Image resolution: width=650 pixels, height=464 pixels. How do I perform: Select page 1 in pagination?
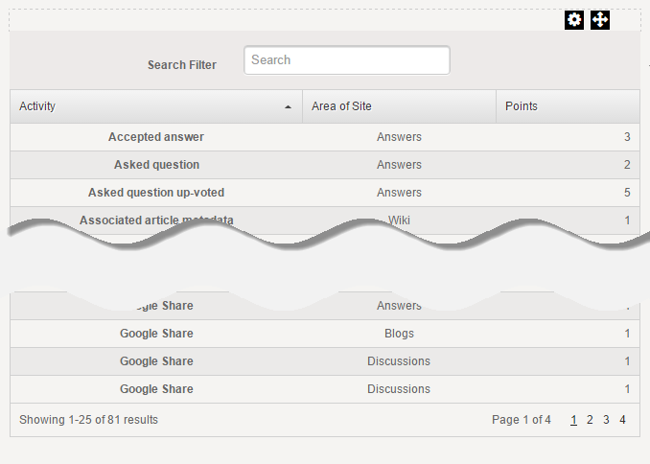(x=574, y=420)
